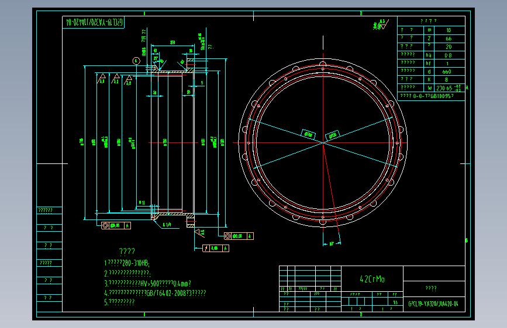507x328 pixels.
Task: Click the pitch diameter value 660
Action: pos(449,72)
